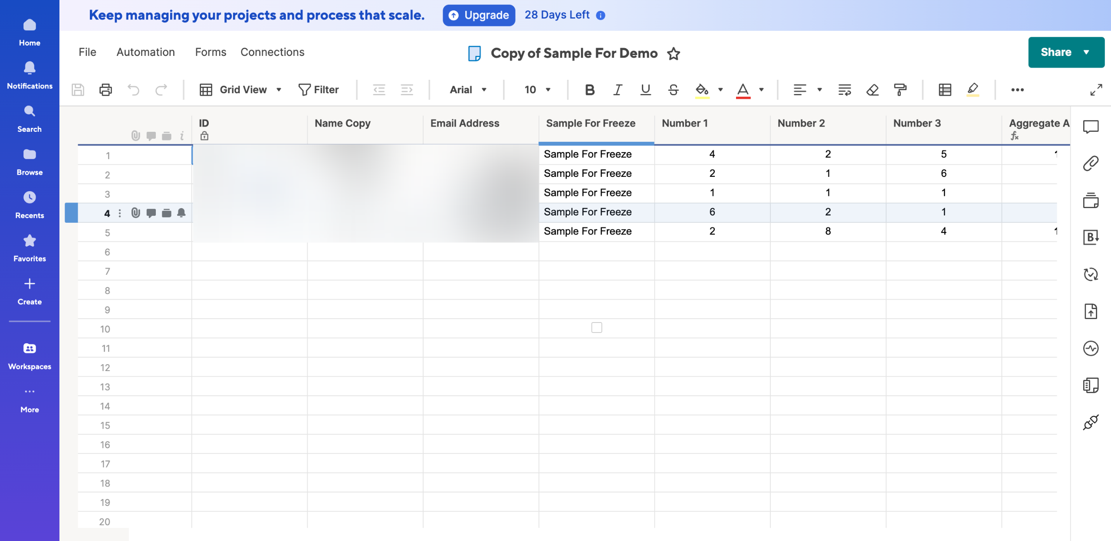Click the Print icon in toolbar
Image resolution: width=1111 pixels, height=541 pixels.
[x=105, y=90]
